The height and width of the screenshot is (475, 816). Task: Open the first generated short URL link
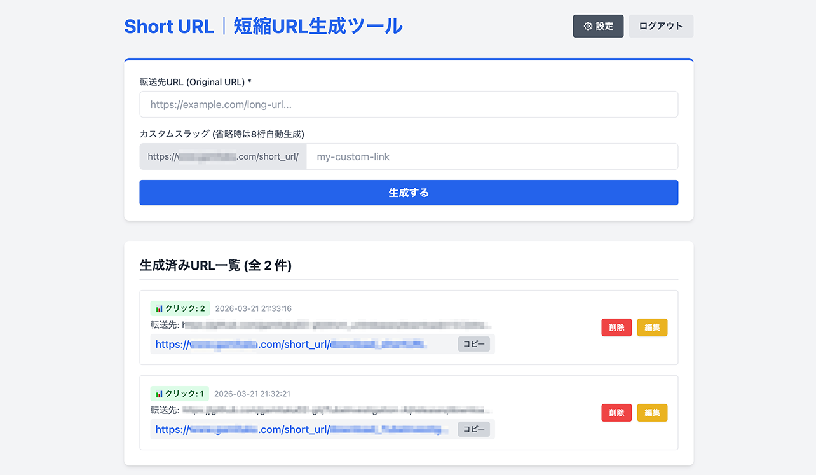pos(286,343)
